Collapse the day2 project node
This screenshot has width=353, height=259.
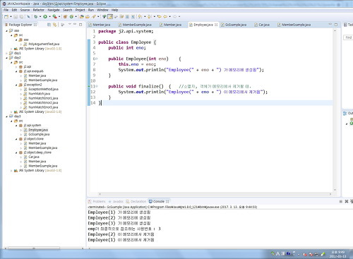click(x=6, y=58)
